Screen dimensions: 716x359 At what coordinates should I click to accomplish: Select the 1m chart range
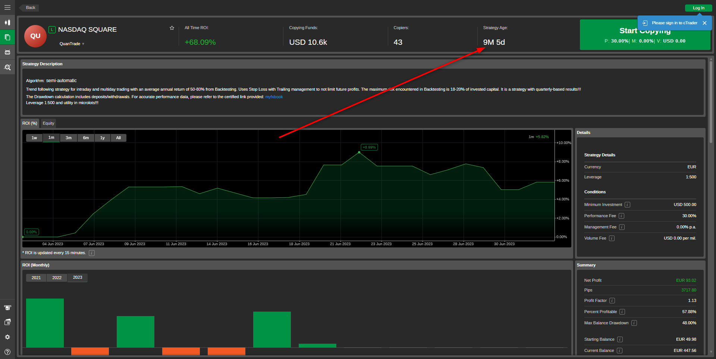coord(51,138)
